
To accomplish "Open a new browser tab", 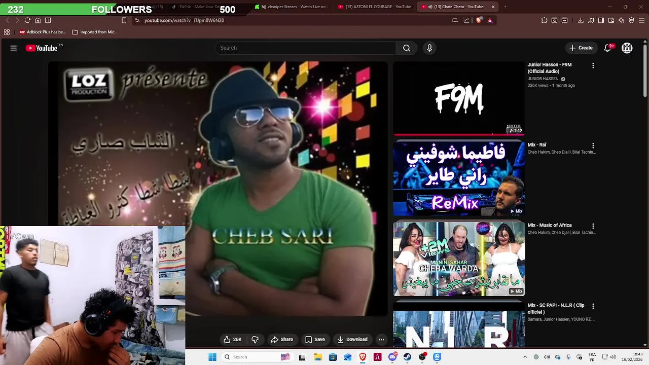I will pos(506,7).
